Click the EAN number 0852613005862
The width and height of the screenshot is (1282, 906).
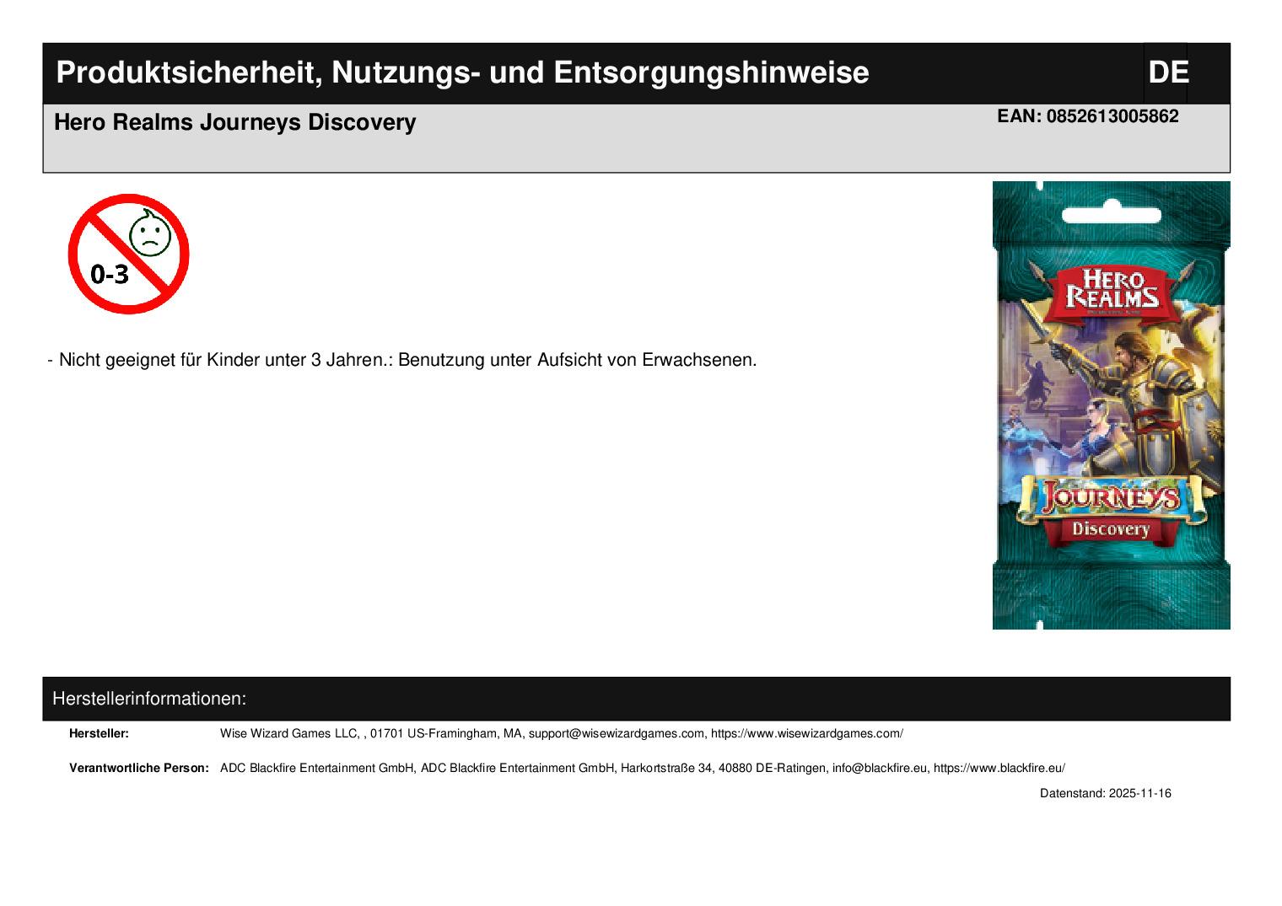1112,116
